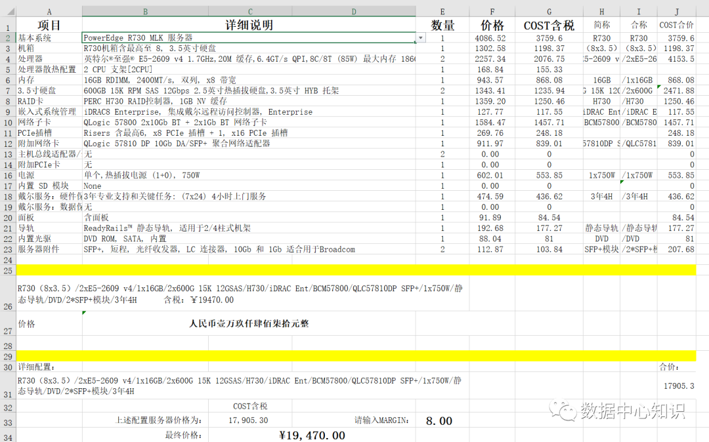The width and height of the screenshot is (709, 442).
Task: Click the MARGIN input value 8.00
Action: [442, 421]
